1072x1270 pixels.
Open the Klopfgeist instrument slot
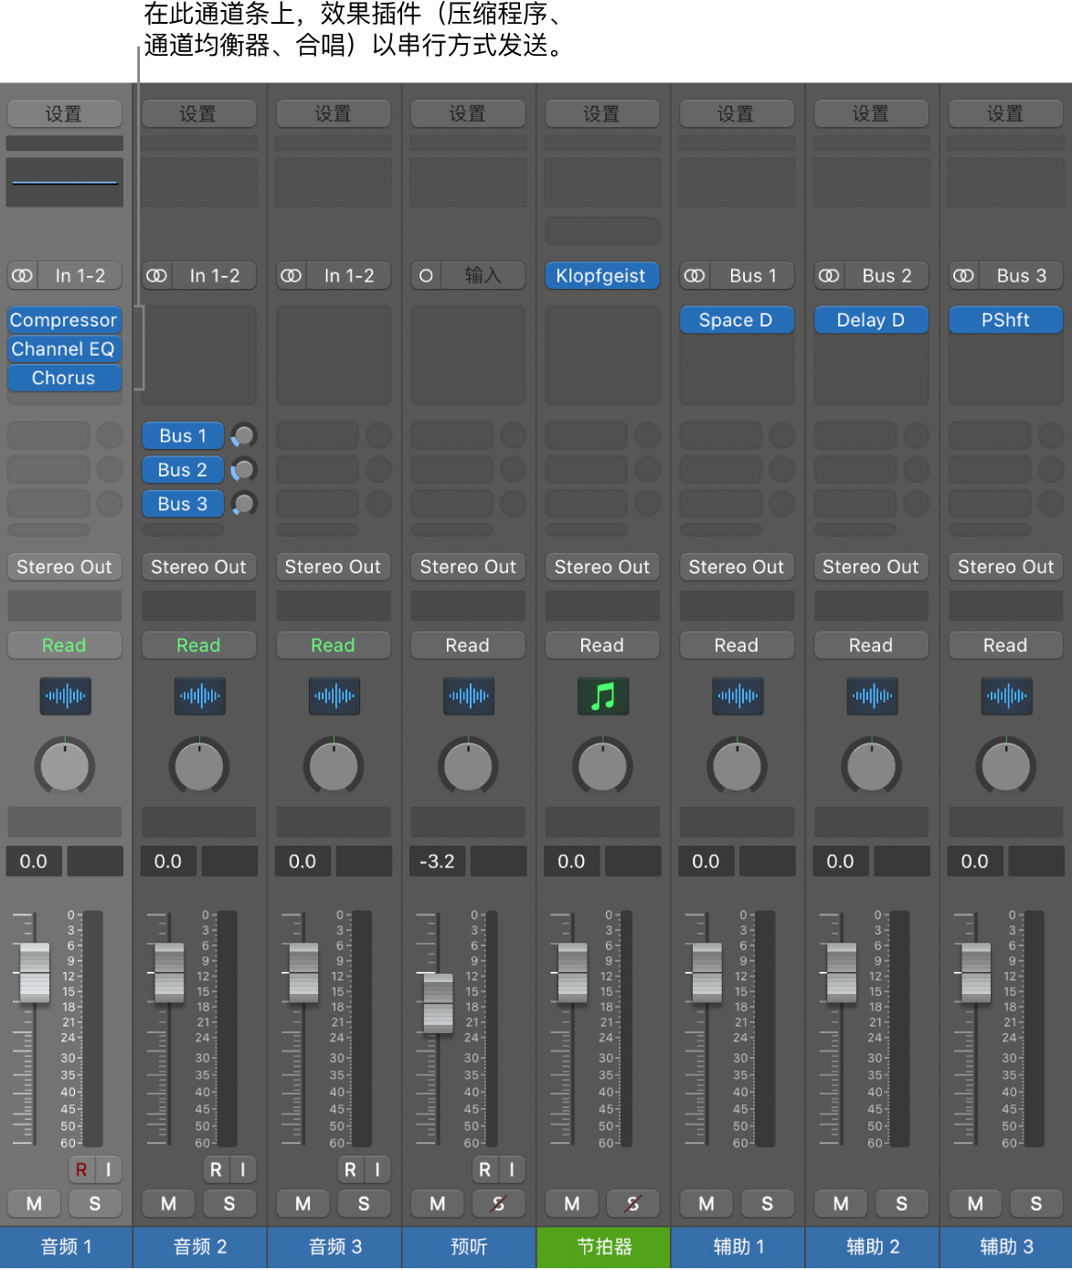pos(601,275)
